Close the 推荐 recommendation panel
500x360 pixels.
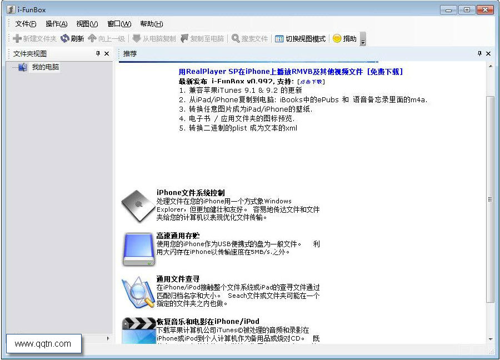(x=488, y=54)
